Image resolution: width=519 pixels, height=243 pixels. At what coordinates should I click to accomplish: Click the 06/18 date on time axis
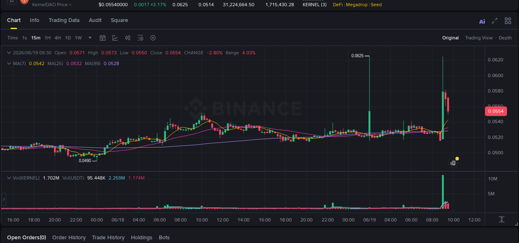pos(118,220)
